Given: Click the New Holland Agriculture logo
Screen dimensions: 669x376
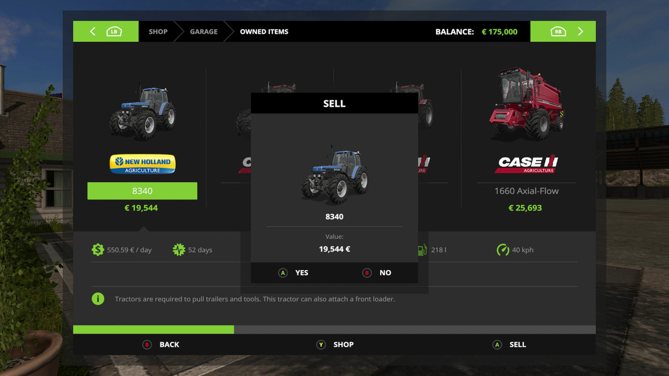Looking at the screenshot, I should (142, 164).
